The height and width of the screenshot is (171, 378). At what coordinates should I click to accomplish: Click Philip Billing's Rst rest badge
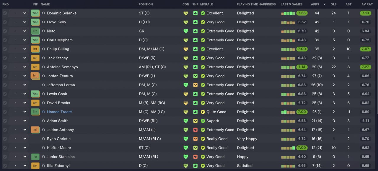[x=35, y=49]
